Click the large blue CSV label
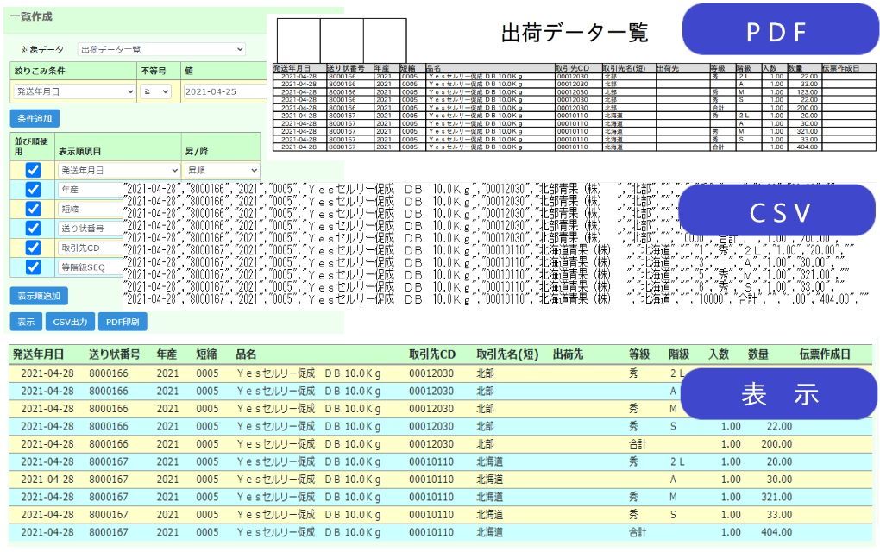This screenshot has height=552, width=880. (x=778, y=213)
